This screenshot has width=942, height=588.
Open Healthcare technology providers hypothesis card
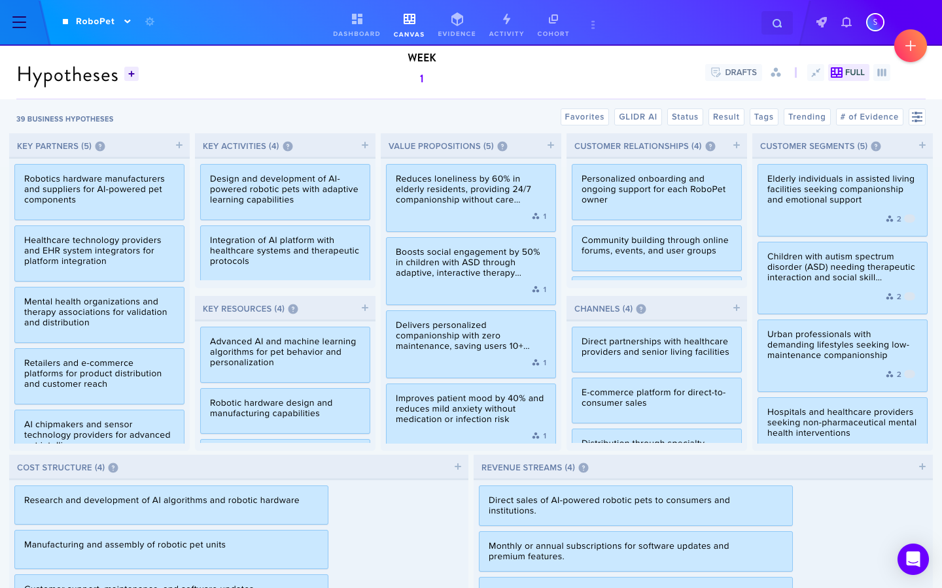(x=99, y=253)
